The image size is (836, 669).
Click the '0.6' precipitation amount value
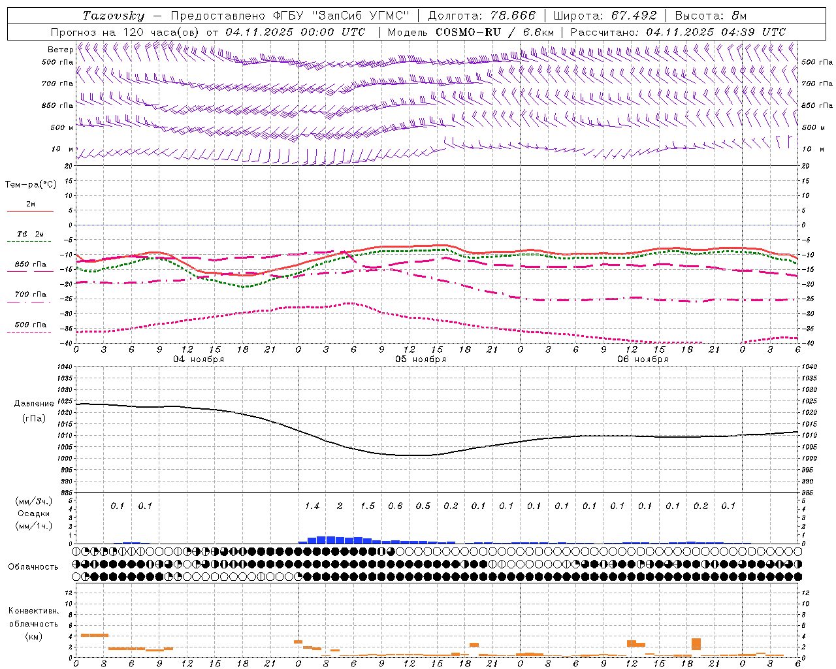point(395,506)
